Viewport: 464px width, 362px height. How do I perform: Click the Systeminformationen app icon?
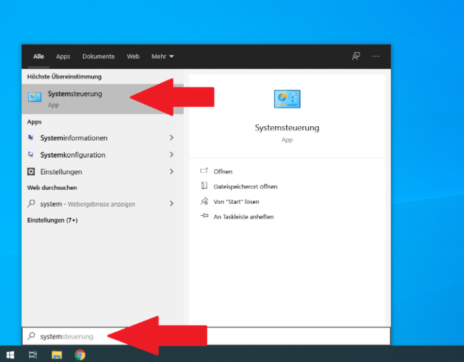pyautogui.click(x=31, y=138)
